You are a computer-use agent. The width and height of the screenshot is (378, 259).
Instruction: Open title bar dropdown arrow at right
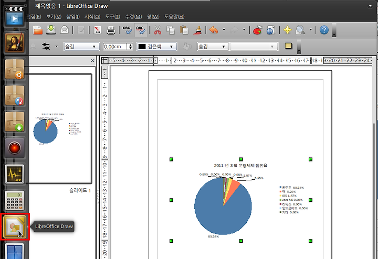[370, 6]
